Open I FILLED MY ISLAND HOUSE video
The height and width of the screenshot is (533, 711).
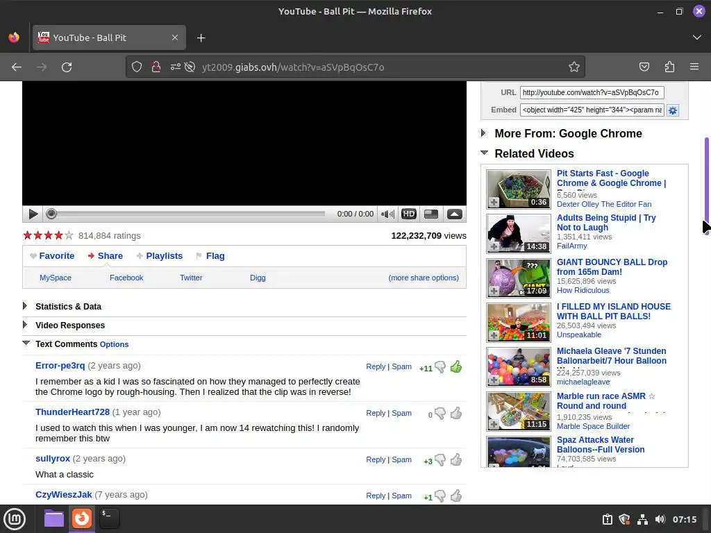(x=614, y=312)
